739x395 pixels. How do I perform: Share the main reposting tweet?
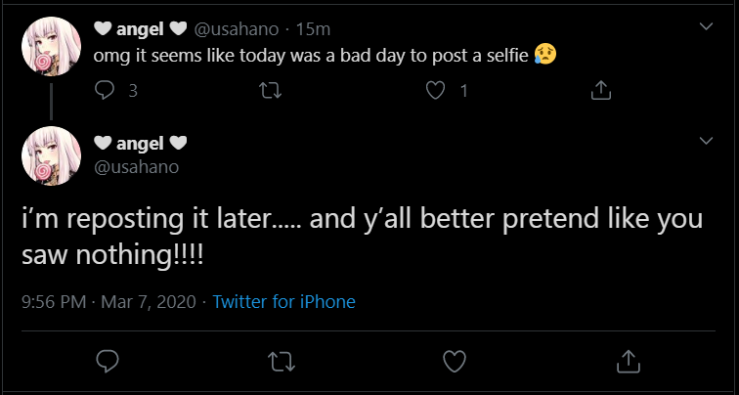coord(627,361)
